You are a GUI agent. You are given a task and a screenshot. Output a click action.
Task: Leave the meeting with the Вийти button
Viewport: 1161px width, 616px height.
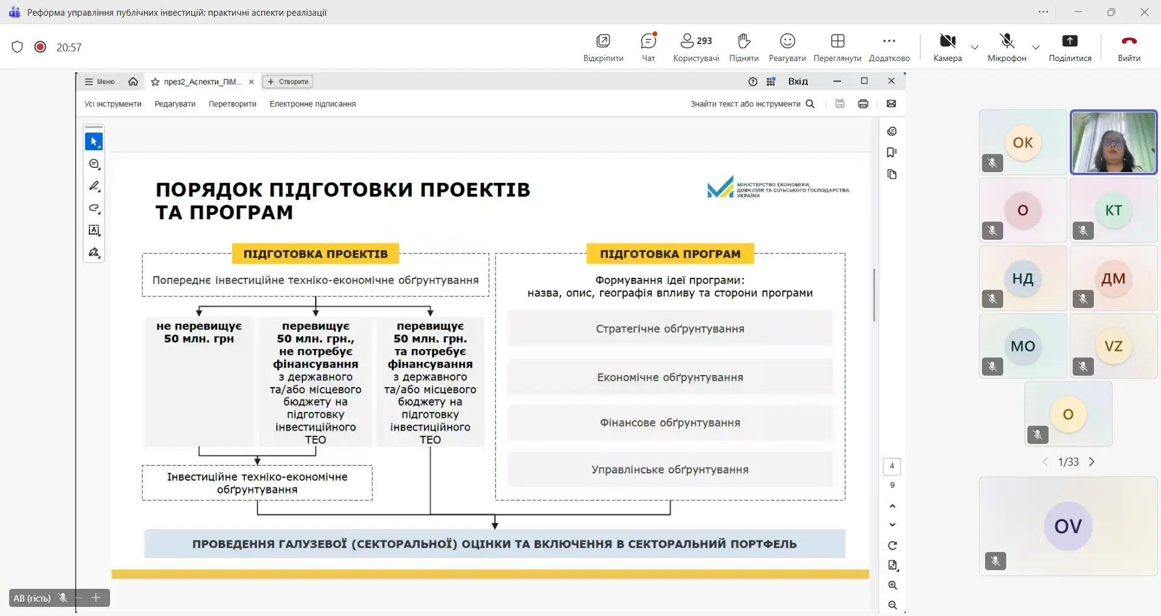point(1129,47)
